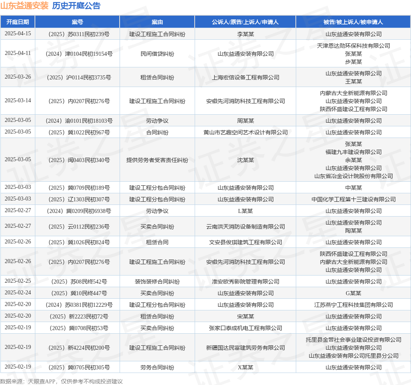The image size is (411, 385).
Task: Click plaintiff 张家口泰成机电工程有限公司
Action: [245, 328]
